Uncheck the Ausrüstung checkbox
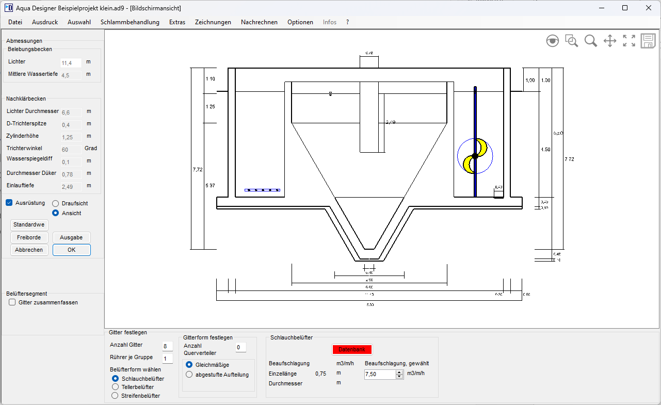The width and height of the screenshot is (661, 405). [x=9, y=203]
